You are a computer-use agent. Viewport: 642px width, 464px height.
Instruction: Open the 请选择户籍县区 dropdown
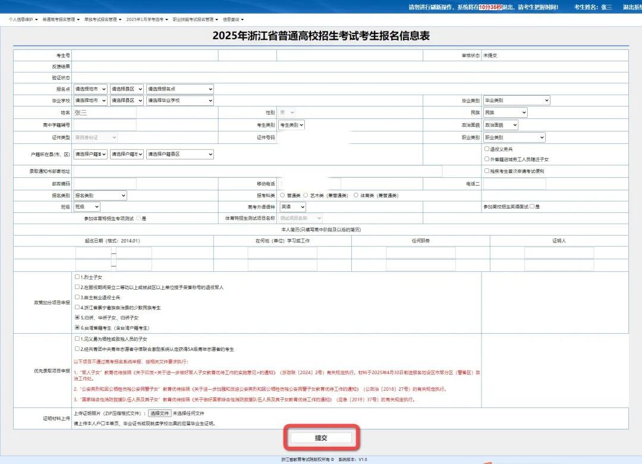tap(180, 154)
